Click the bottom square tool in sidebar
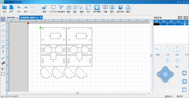Viewport: 189px width, 98px height. tap(3, 74)
